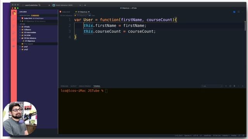248x139 pixels.
Task: Select the Terminal panel tab
Action: pos(97,86)
